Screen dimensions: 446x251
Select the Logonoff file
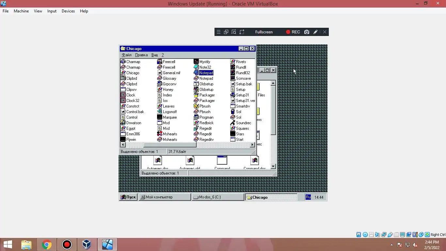click(167, 112)
